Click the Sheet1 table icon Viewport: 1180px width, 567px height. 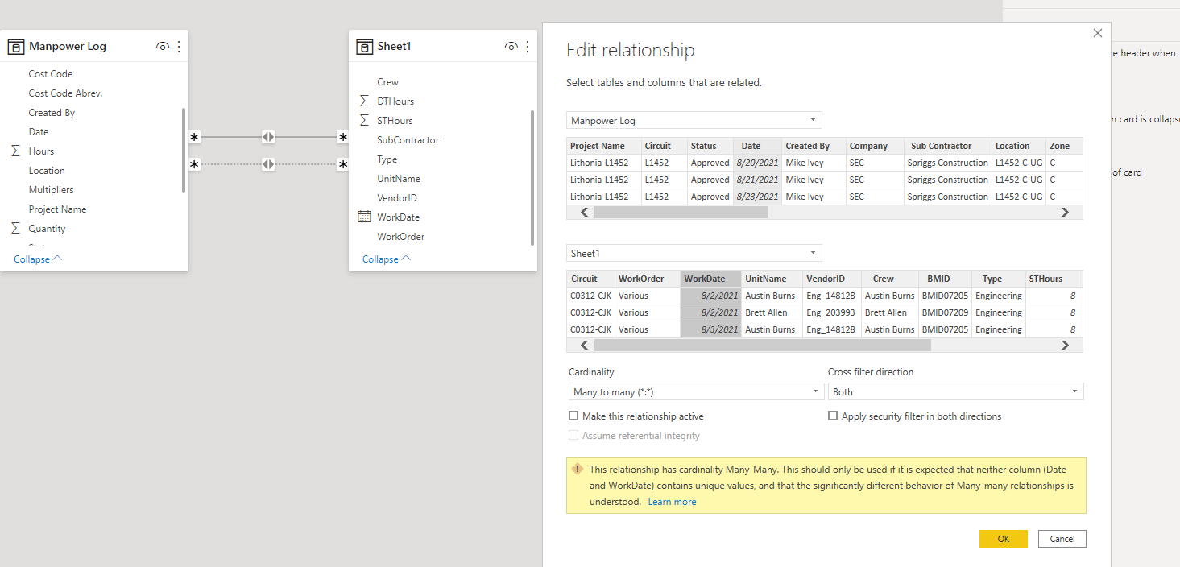coord(365,47)
